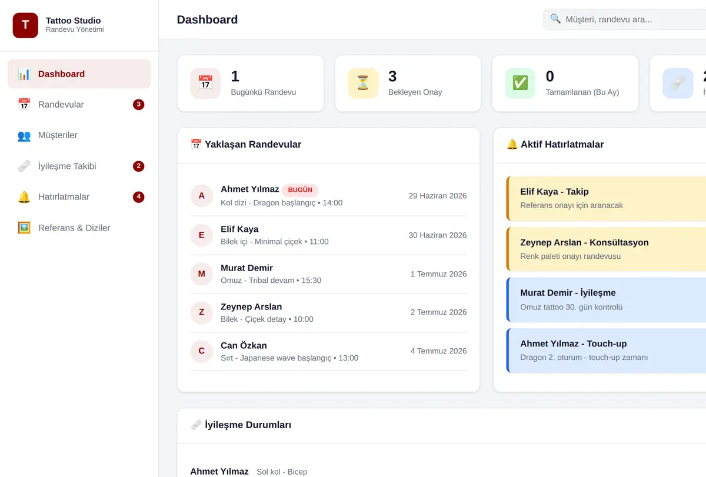Click the search magnifier icon
706x477 pixels.
click(555, 19)
